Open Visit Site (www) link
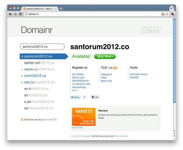 139,74
